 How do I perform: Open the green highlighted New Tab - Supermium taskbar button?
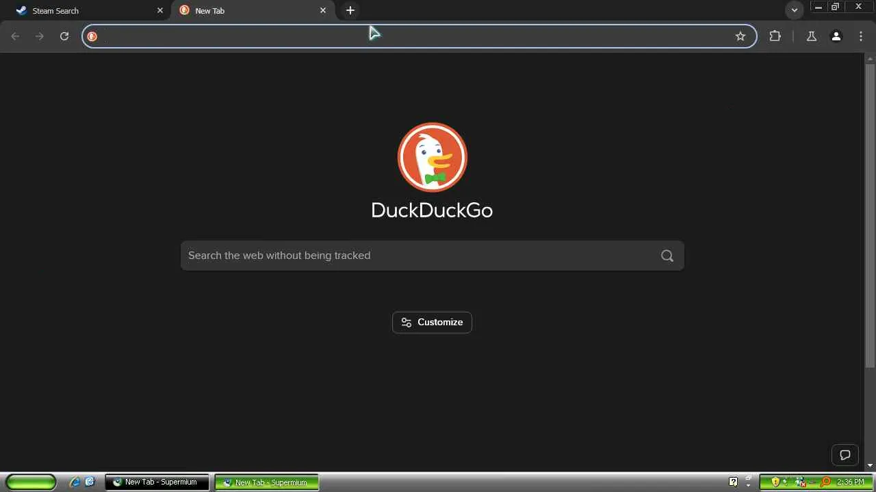[267, 482]
